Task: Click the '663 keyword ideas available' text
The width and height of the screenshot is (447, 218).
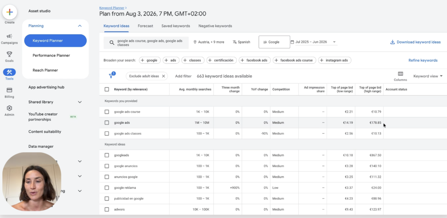Action: click(224, 76)
